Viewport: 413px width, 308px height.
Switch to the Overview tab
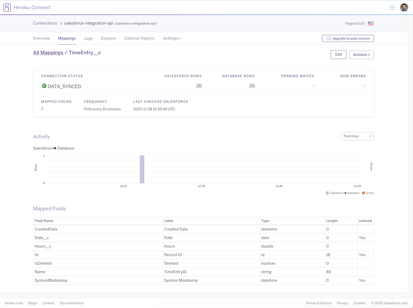42,38
